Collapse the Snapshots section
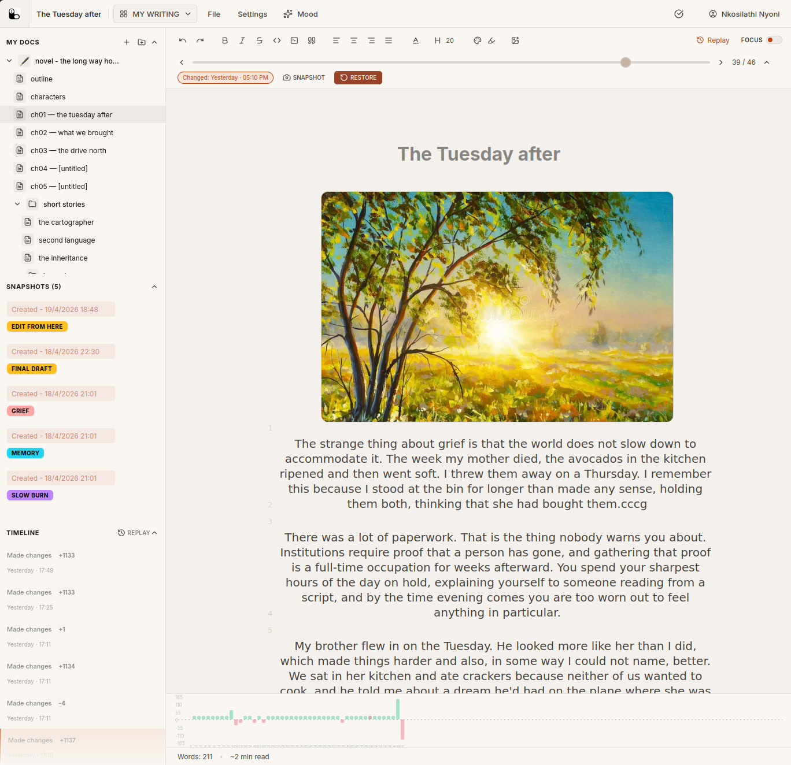Image resolution: width=791 pixels, height=765 pixels. tap(154, 287)
